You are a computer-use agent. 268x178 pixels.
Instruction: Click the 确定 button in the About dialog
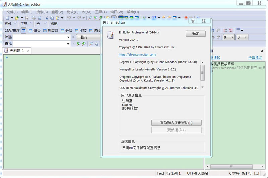point(196,34)
